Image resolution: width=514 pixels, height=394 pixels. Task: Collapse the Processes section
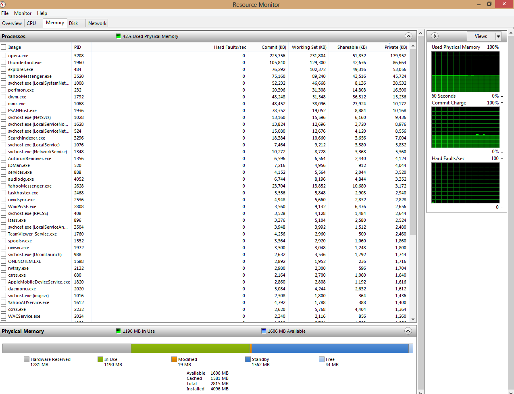click(x=408, y=36)
